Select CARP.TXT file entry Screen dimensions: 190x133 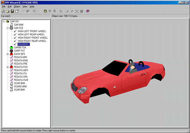click(19, 51)
